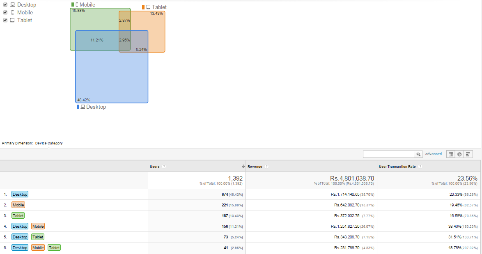Click the search magnifier icon
This screenshot has width=482, height=254.
point(418,154)
